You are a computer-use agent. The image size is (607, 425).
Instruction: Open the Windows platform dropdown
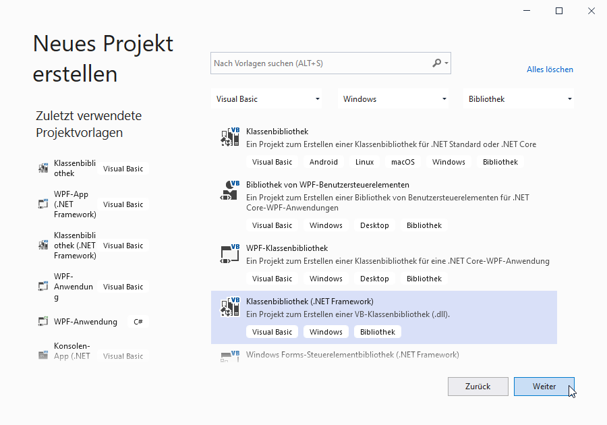[x=393, y=98]
